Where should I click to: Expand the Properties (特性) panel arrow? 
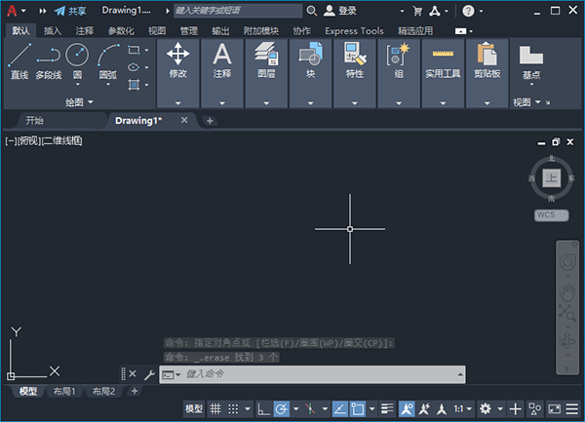[355, 101]
